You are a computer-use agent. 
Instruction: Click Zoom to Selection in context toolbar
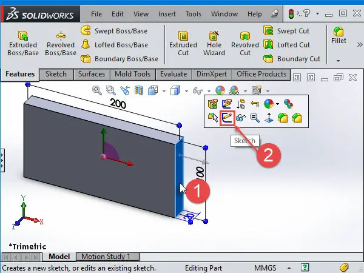255,118
